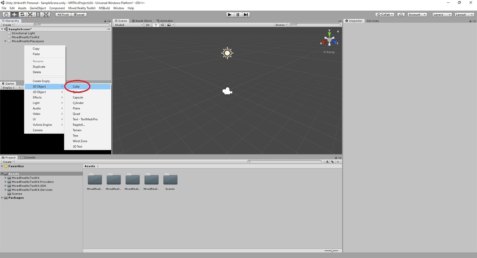Open the Account dropdown

[417, 15]
